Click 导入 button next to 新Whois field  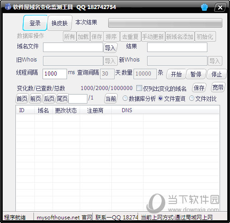[x=215, y=61]
